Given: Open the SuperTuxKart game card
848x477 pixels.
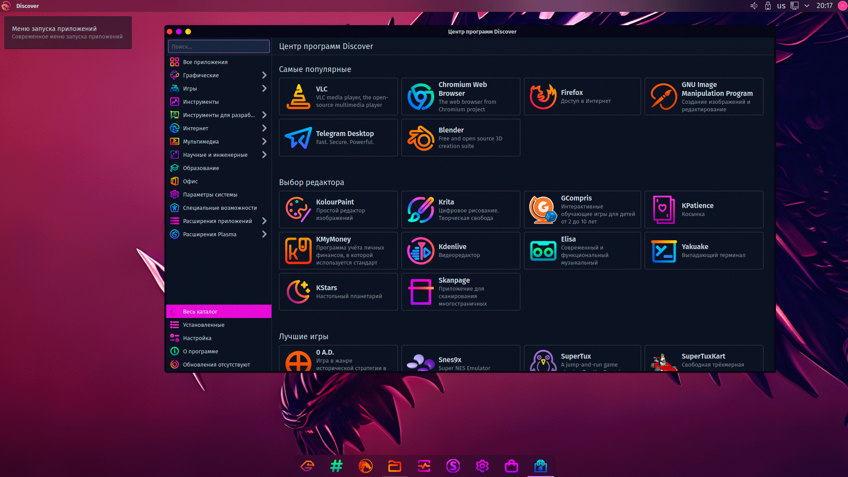Looking at the screenshot, I should [704, 359].
